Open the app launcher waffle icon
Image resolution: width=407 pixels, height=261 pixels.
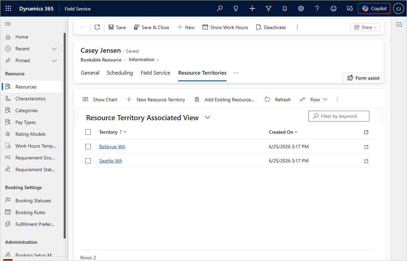click(x=8, y=8)
